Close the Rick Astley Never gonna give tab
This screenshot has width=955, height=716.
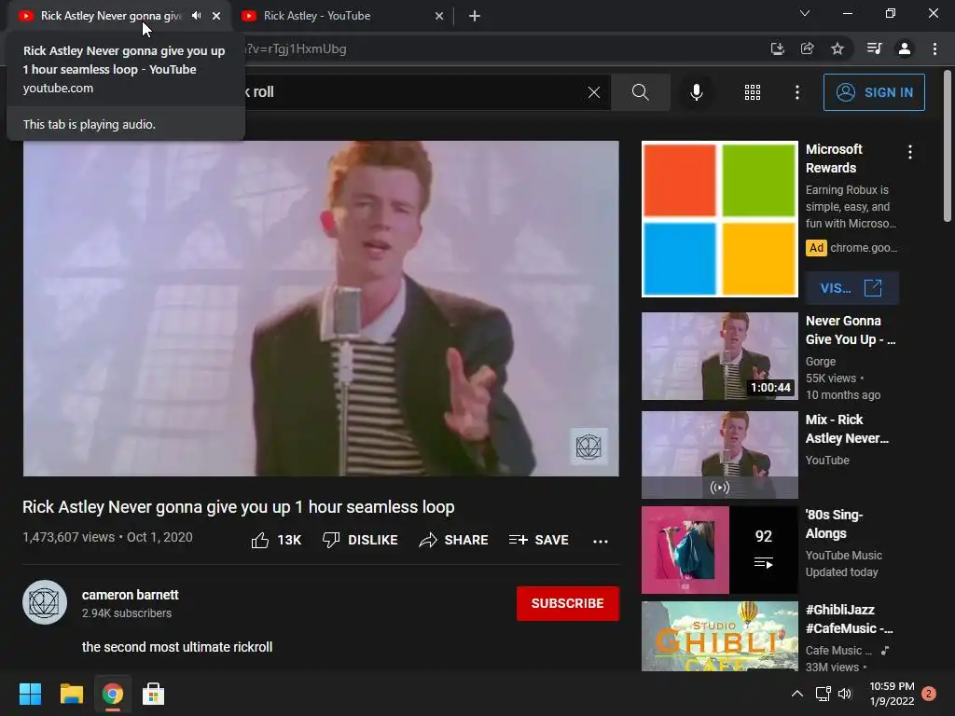point(216,16)
